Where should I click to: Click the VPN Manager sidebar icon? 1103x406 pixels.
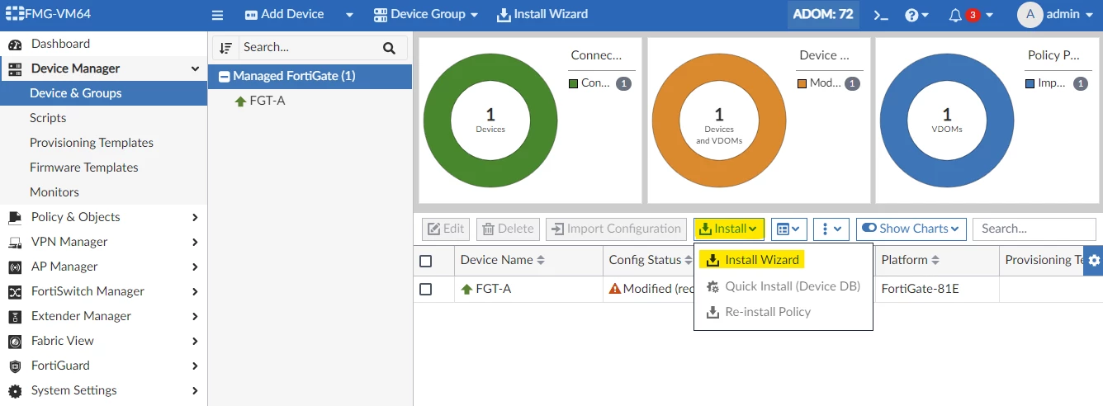click(15, 242)
